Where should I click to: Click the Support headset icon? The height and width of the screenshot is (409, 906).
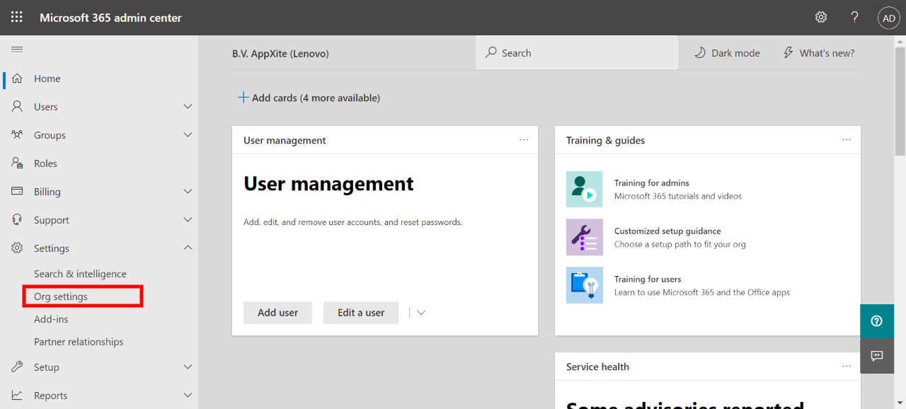pos(17,220)
